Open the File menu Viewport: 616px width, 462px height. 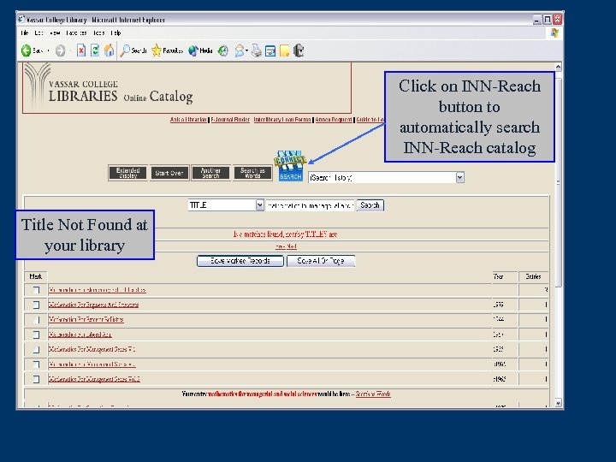[24, 33]
